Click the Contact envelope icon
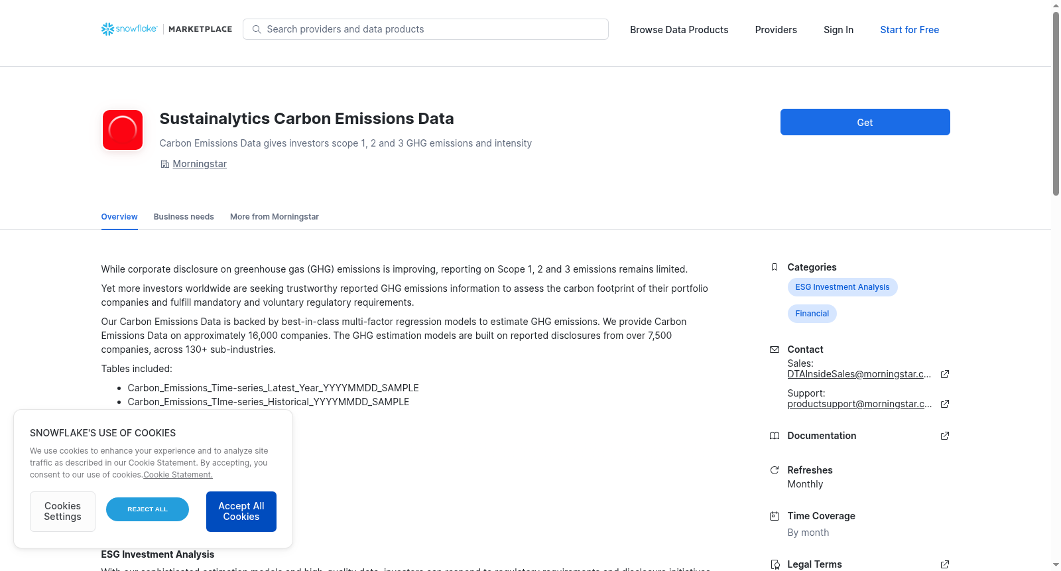This screenshot has width=1061, height=571. click(775, 349)
